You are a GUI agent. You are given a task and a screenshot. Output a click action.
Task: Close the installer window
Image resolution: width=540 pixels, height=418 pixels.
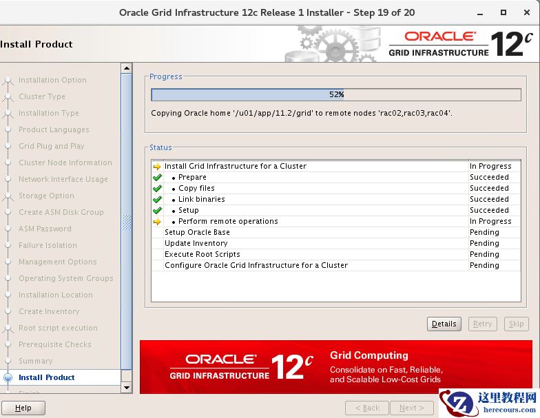click(526, 12)
